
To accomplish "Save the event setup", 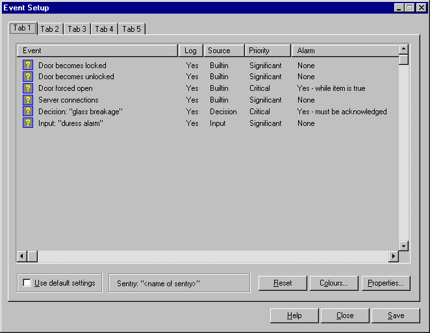I will point(396,315).
